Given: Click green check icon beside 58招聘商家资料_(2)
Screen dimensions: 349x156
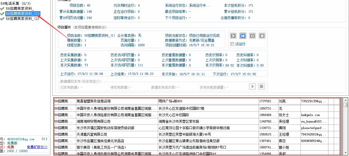Looking at the screenshot, I should coord(3,19).
